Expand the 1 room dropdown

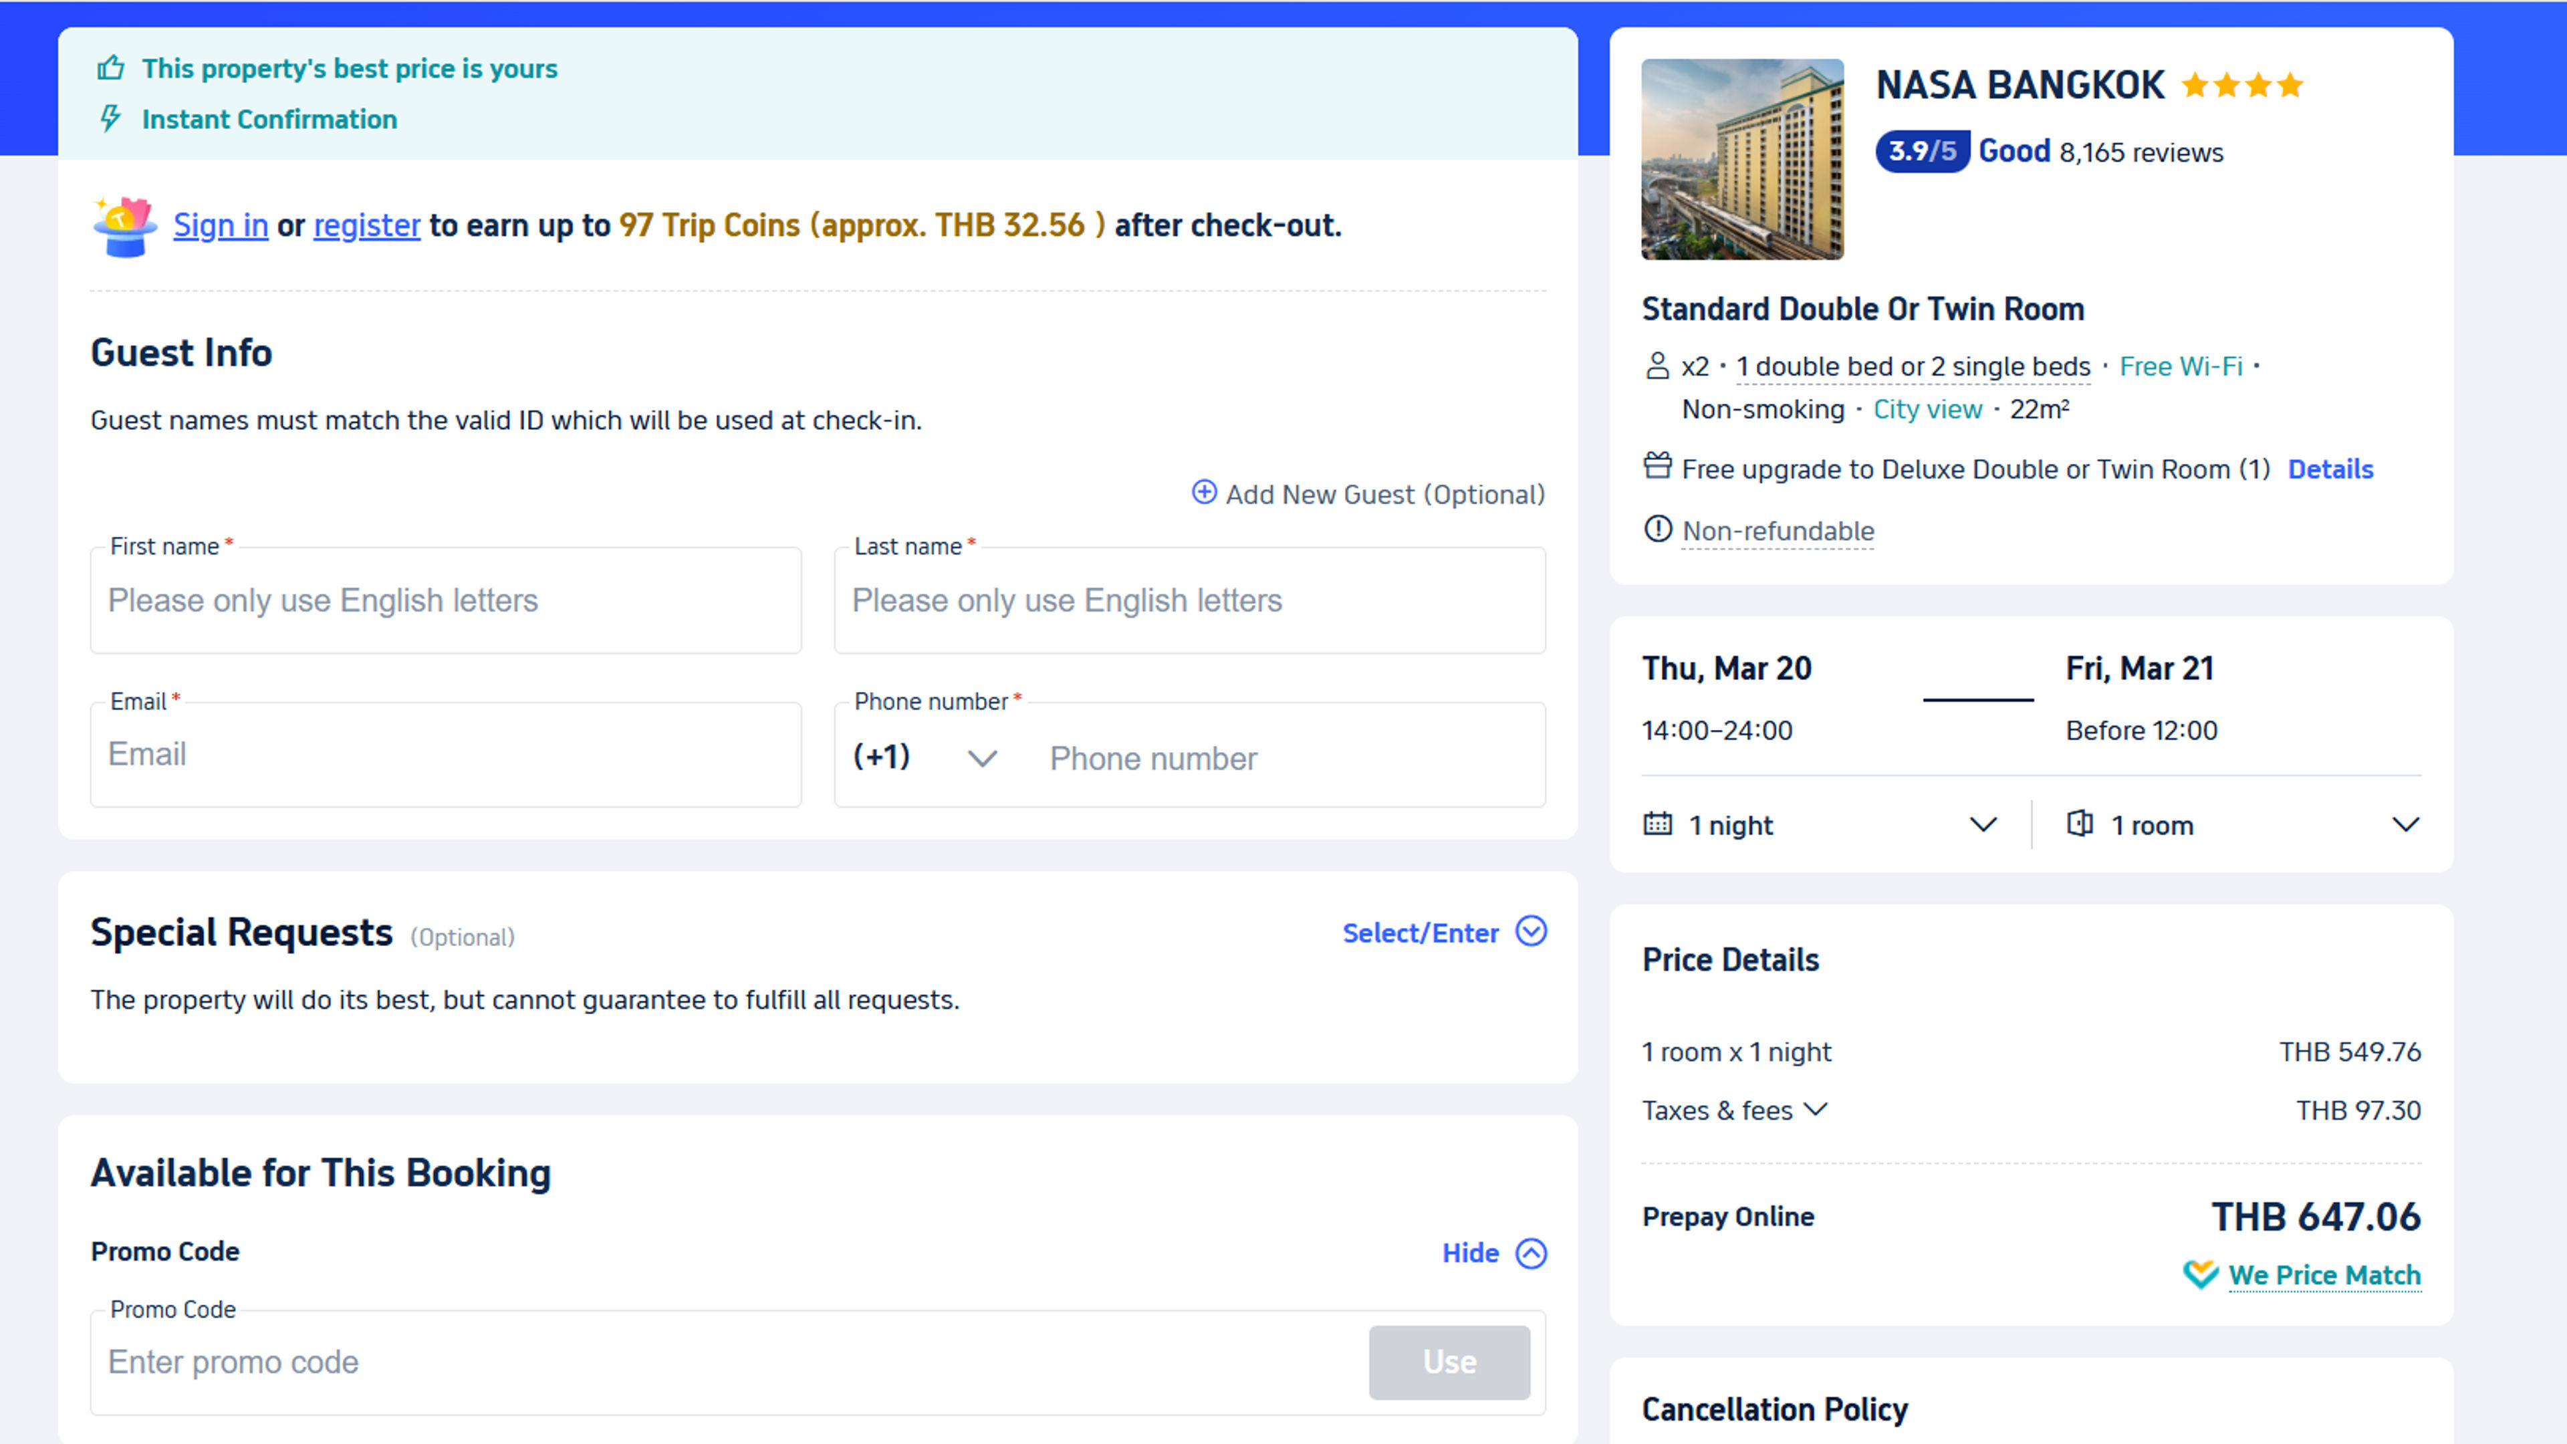pos(2244,825)
